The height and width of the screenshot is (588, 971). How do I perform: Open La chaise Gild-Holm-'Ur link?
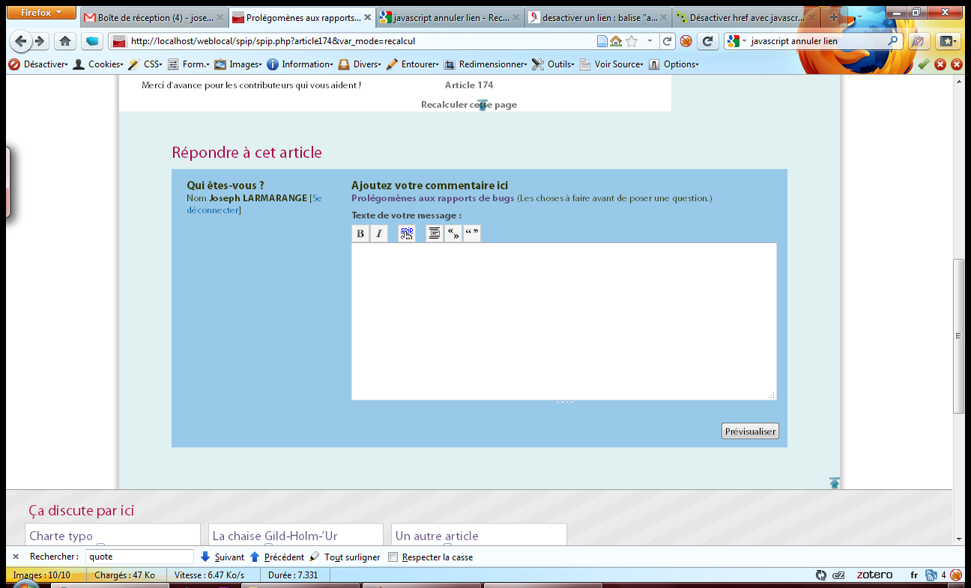(x=276, y=536)
